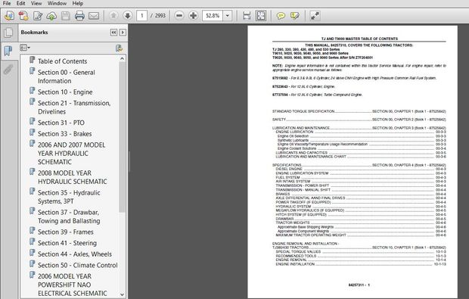This screenshot has height=299, width=469.
Task: Open the Table of Contents bookmark
Action: [62, 61]
